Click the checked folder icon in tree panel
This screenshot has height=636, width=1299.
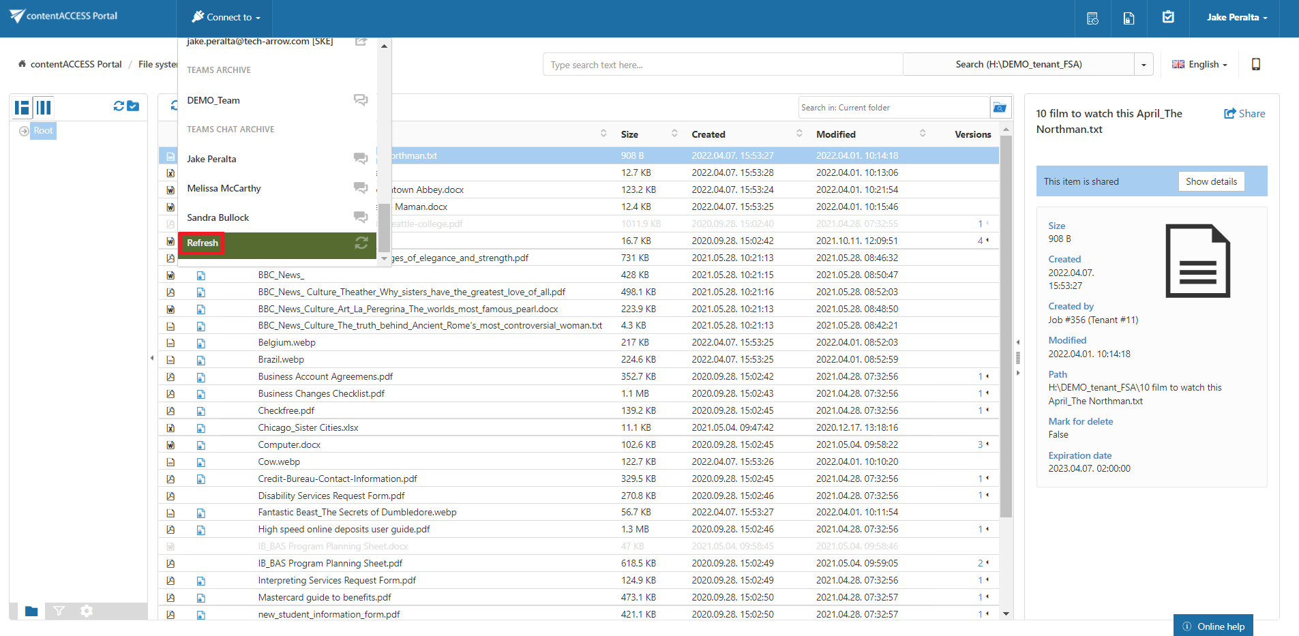134,106
